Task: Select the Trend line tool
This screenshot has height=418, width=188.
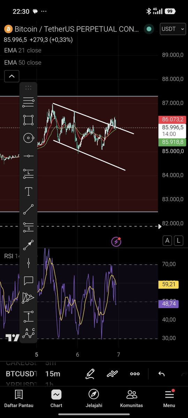Action: click(29, 209)
